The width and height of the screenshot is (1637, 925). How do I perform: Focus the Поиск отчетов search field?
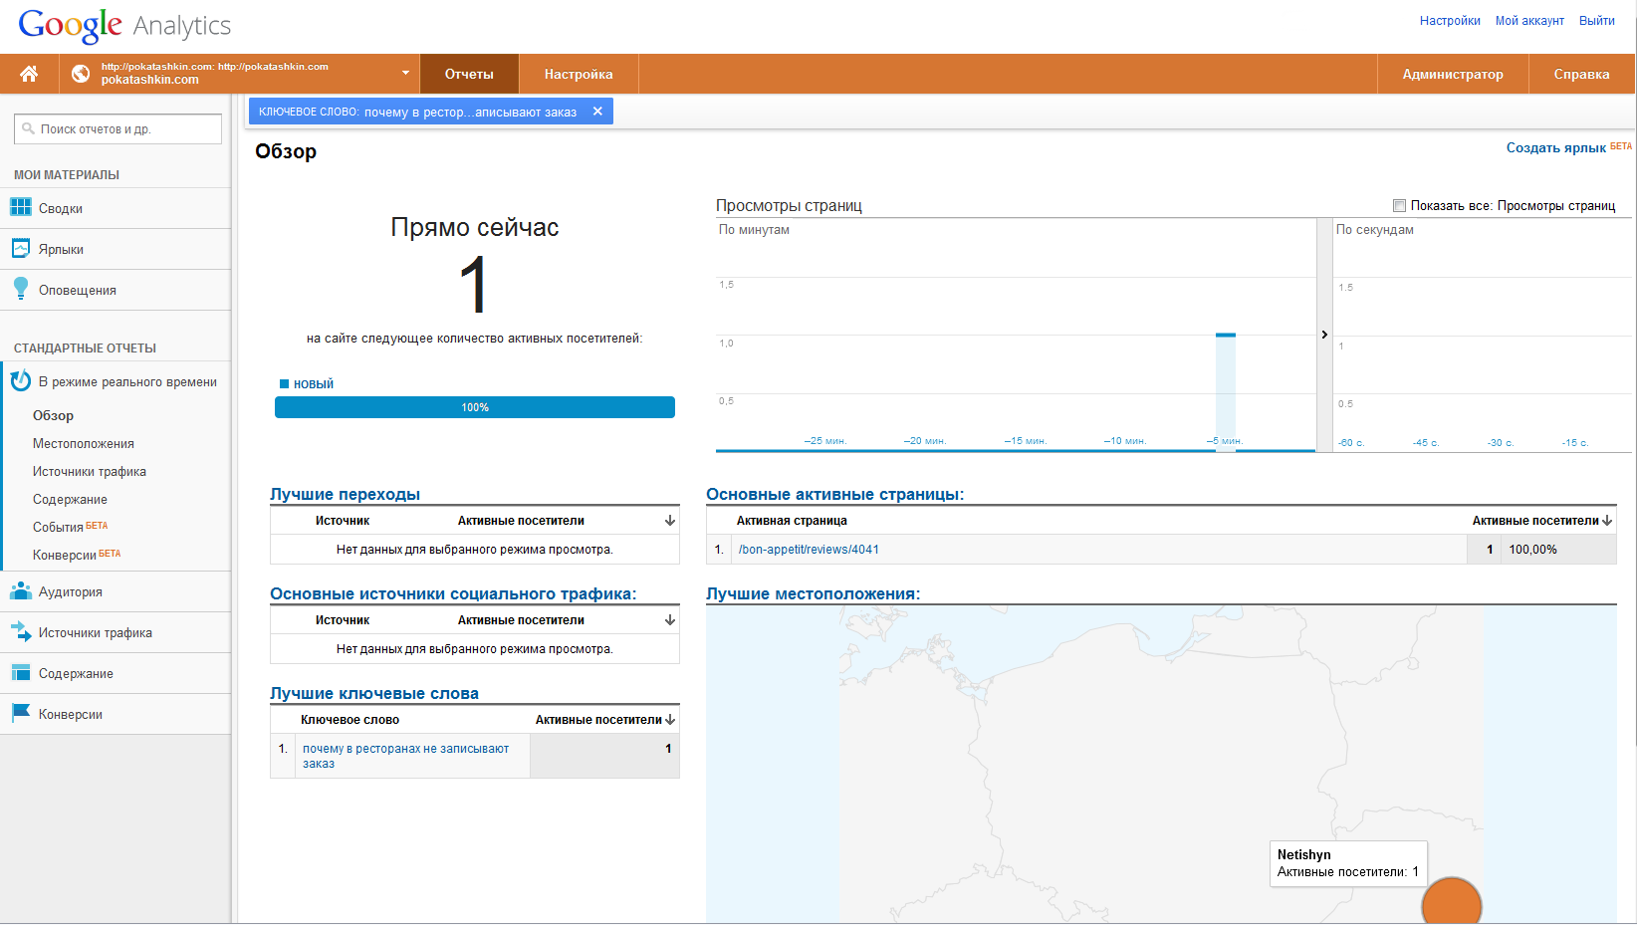click(x=117, y=128)
